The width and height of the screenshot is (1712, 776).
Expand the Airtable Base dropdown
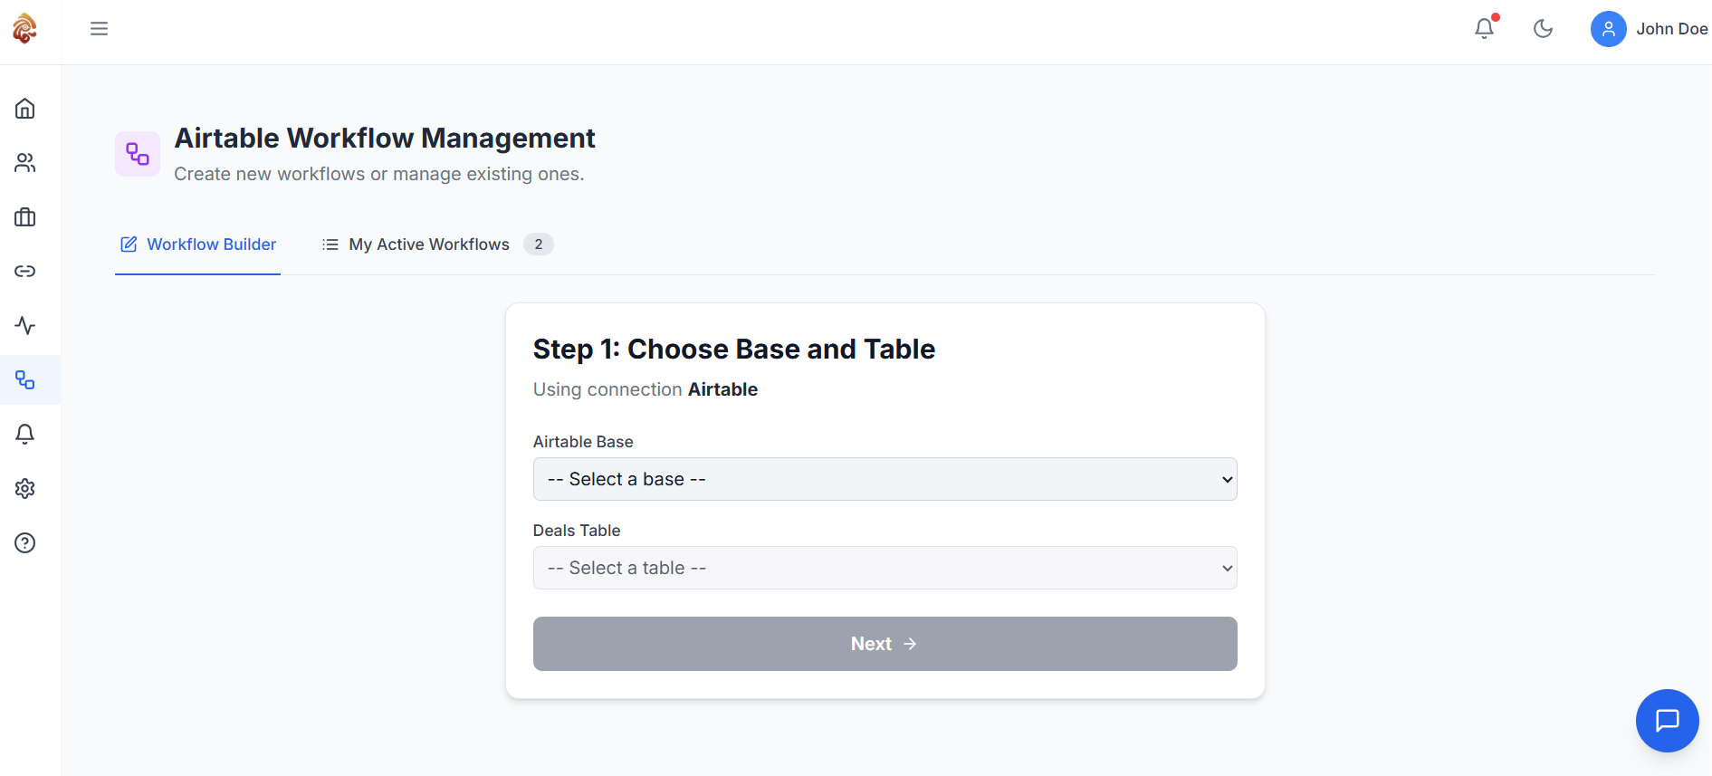pos(885,479)
